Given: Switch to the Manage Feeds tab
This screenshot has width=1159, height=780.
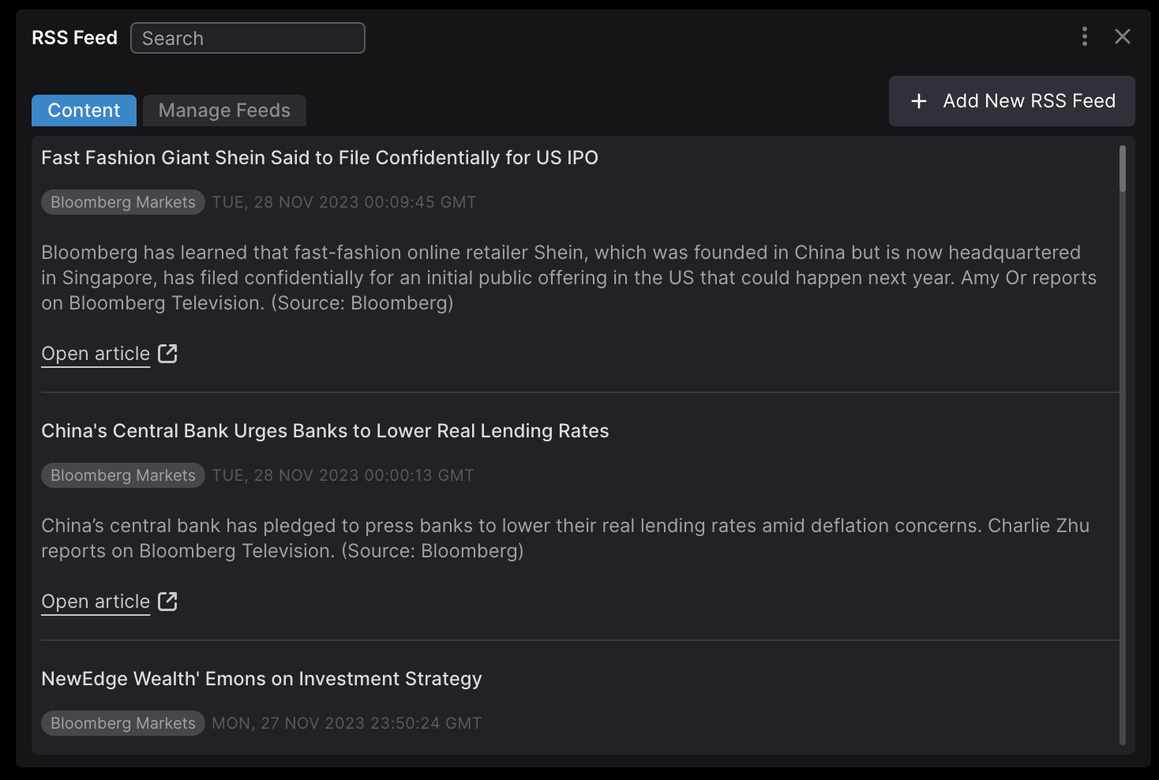Looking at the screenshot, I should [224, 111].
